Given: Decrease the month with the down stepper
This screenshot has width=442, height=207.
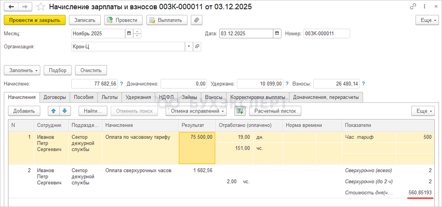Looking at the screenshot, I should tap(137, 35).
